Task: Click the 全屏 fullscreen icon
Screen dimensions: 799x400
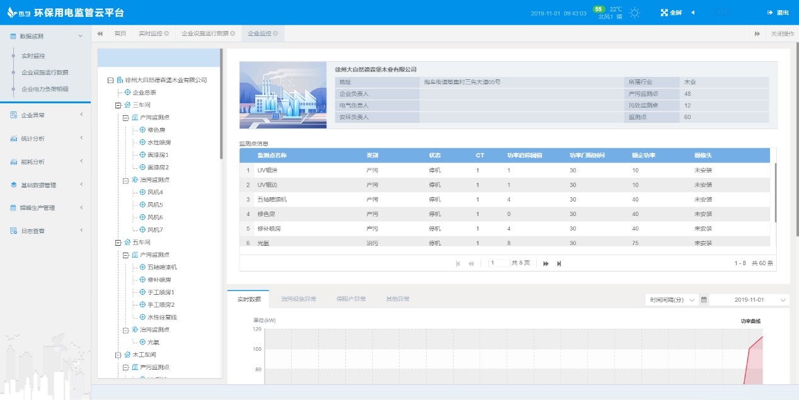Action: click(x=664, y=13)
